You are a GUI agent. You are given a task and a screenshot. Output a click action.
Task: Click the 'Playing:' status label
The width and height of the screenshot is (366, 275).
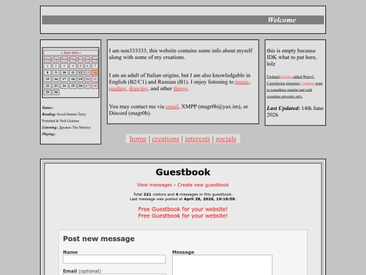49,134
